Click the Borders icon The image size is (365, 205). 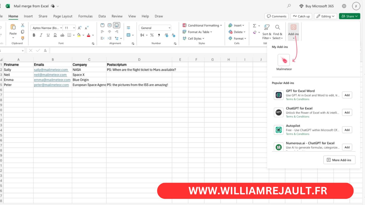tap(69, 35)
